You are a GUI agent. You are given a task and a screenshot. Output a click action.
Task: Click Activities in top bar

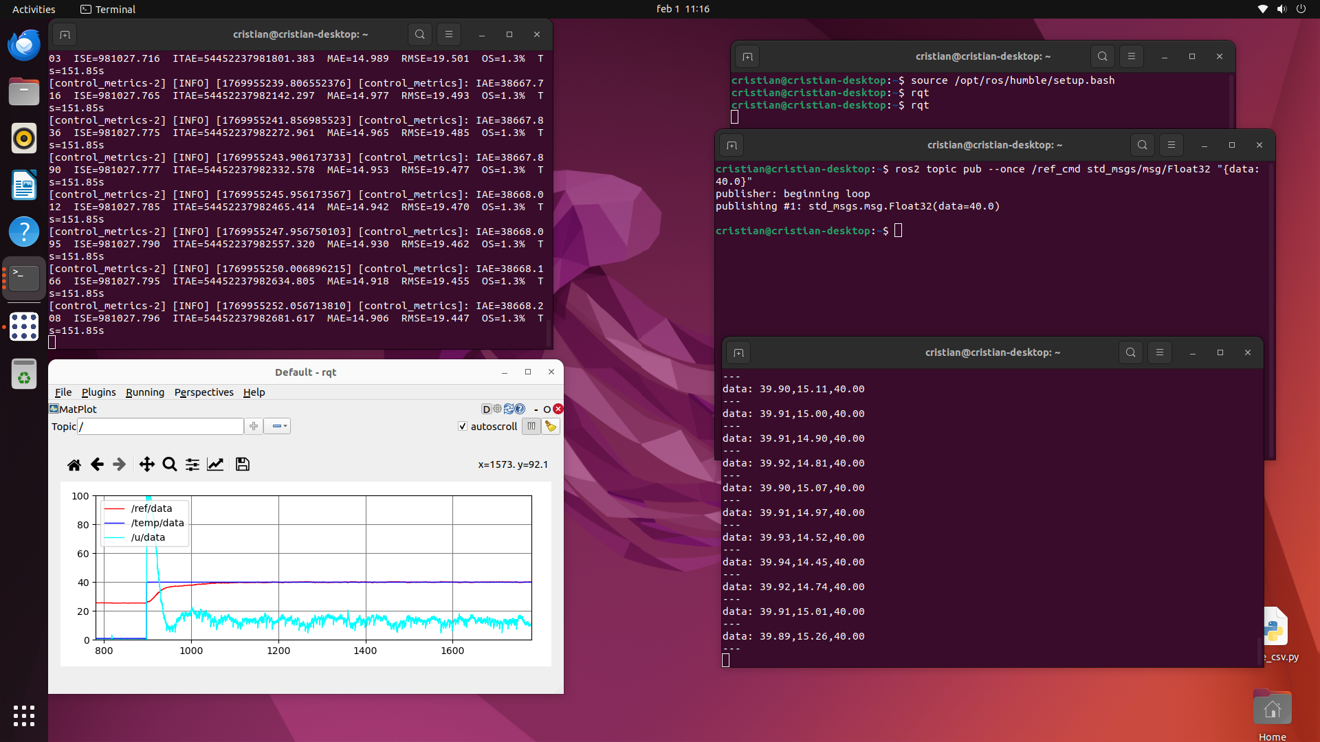point(34,9)
